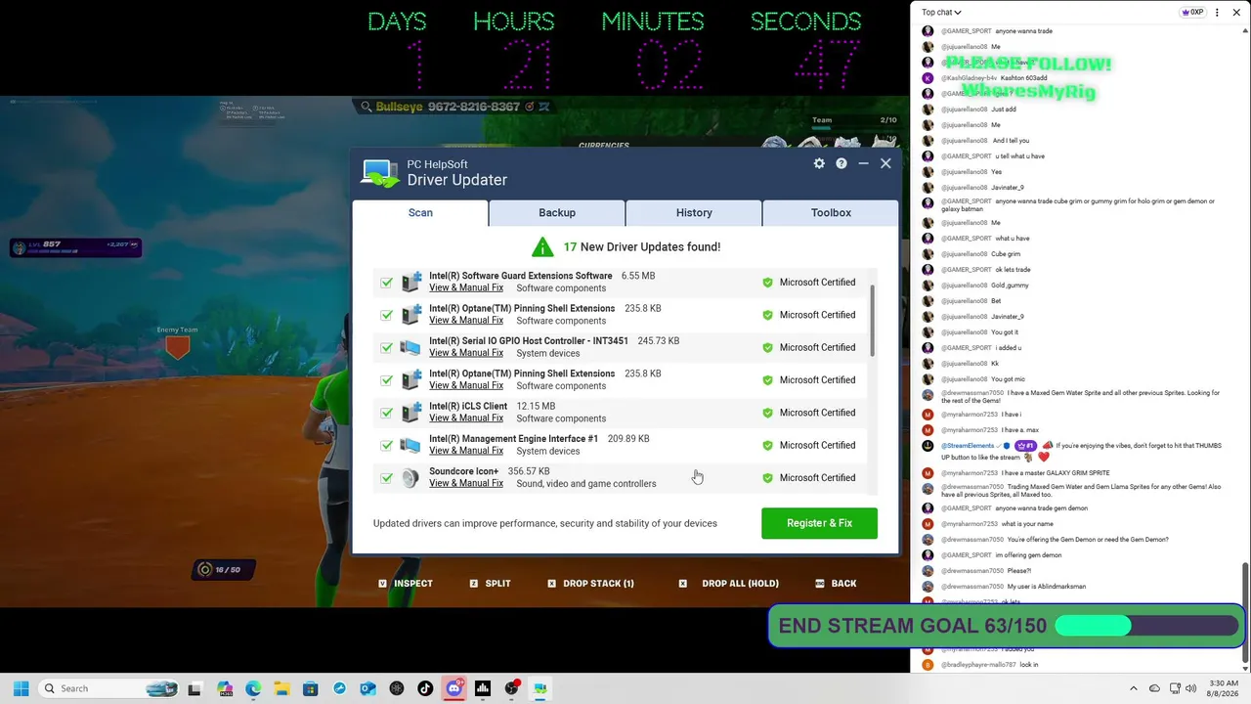Screen dimensions: 1251x704
Task: Open Driver Updater settings gear
Action: point(819,163)
